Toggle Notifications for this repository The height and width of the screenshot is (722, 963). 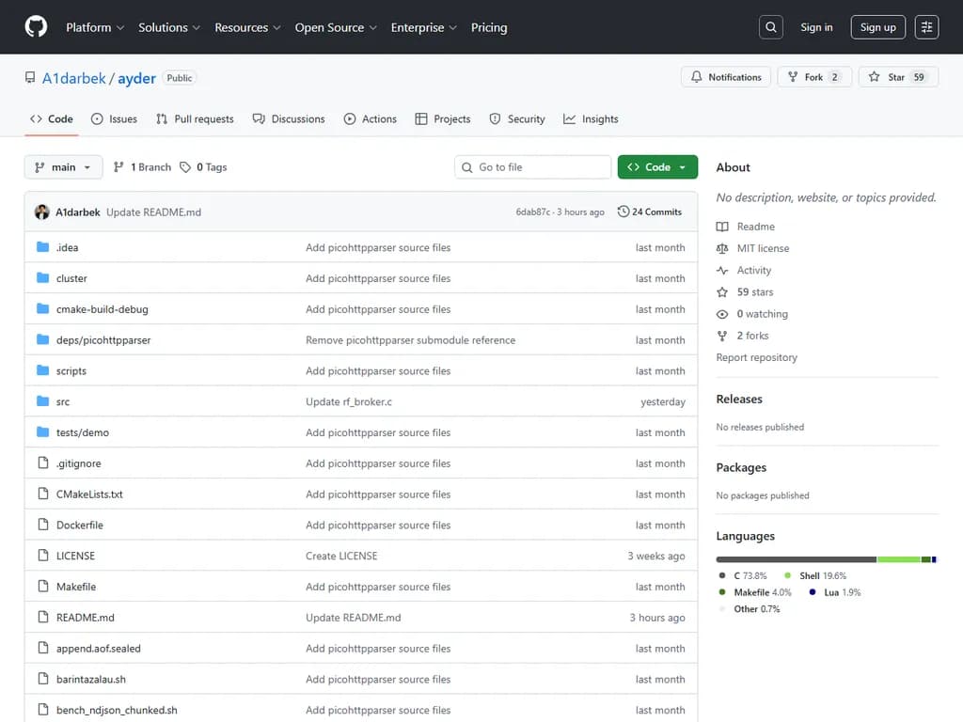coord(726,77)
